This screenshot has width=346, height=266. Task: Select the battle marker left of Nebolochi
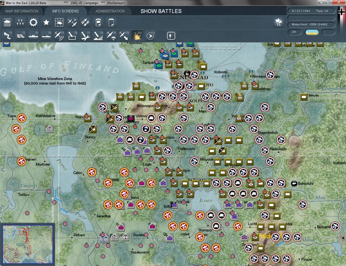point(265,150)
